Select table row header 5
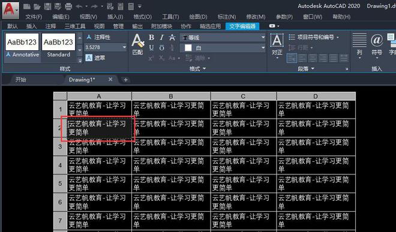The width and height of the screenshot is (396, 232). tap(60, 183)
